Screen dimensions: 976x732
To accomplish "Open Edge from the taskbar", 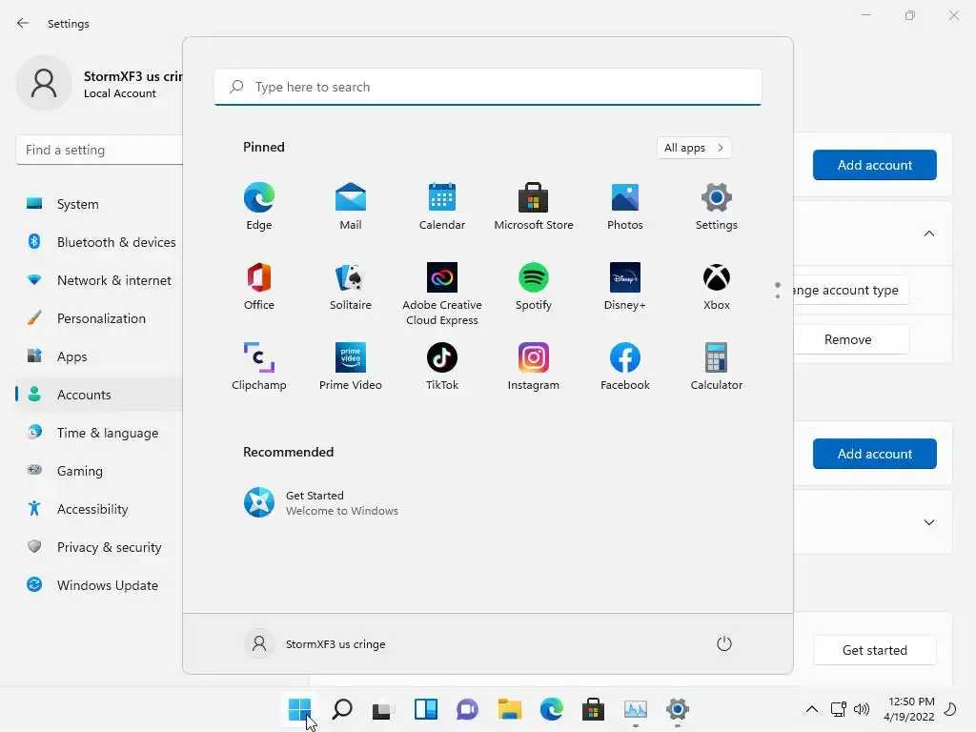I will click(552, 709).
